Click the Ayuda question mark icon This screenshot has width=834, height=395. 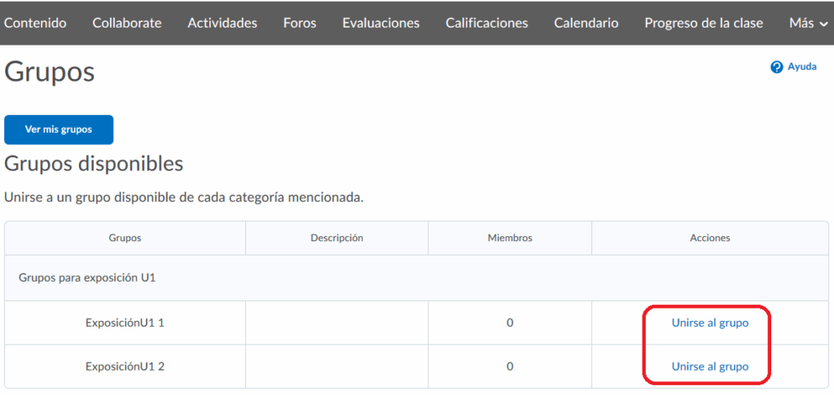[776, 67]
